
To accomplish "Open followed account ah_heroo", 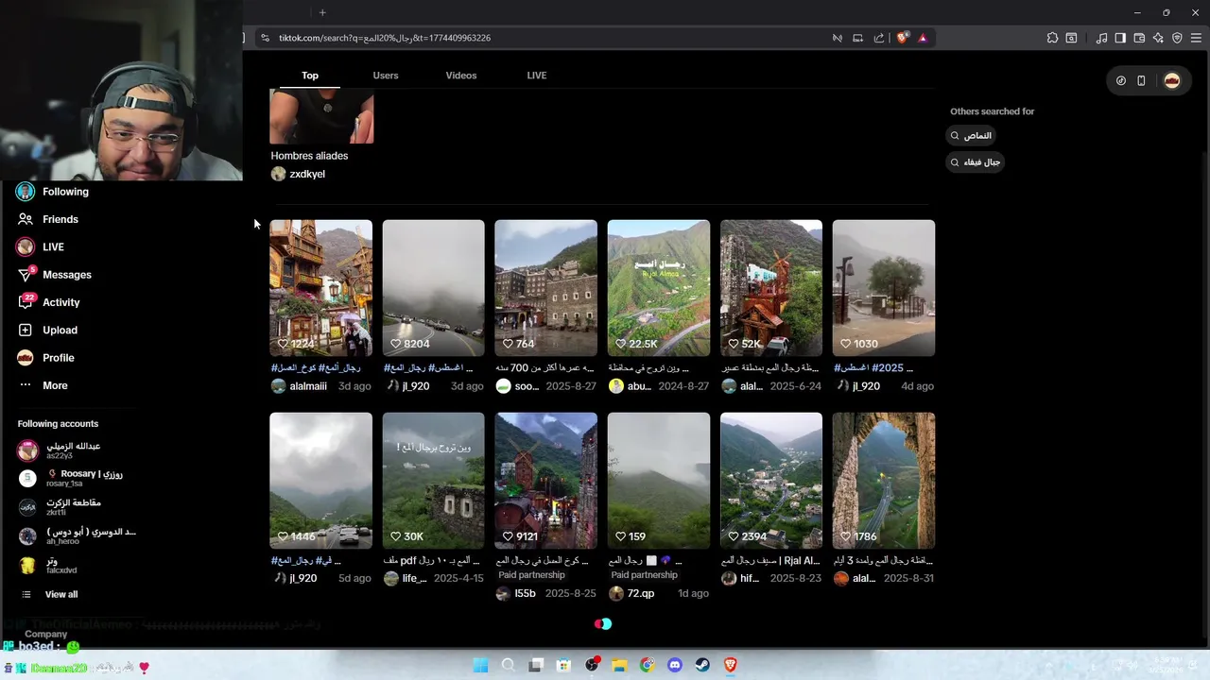I will point(77,536).
